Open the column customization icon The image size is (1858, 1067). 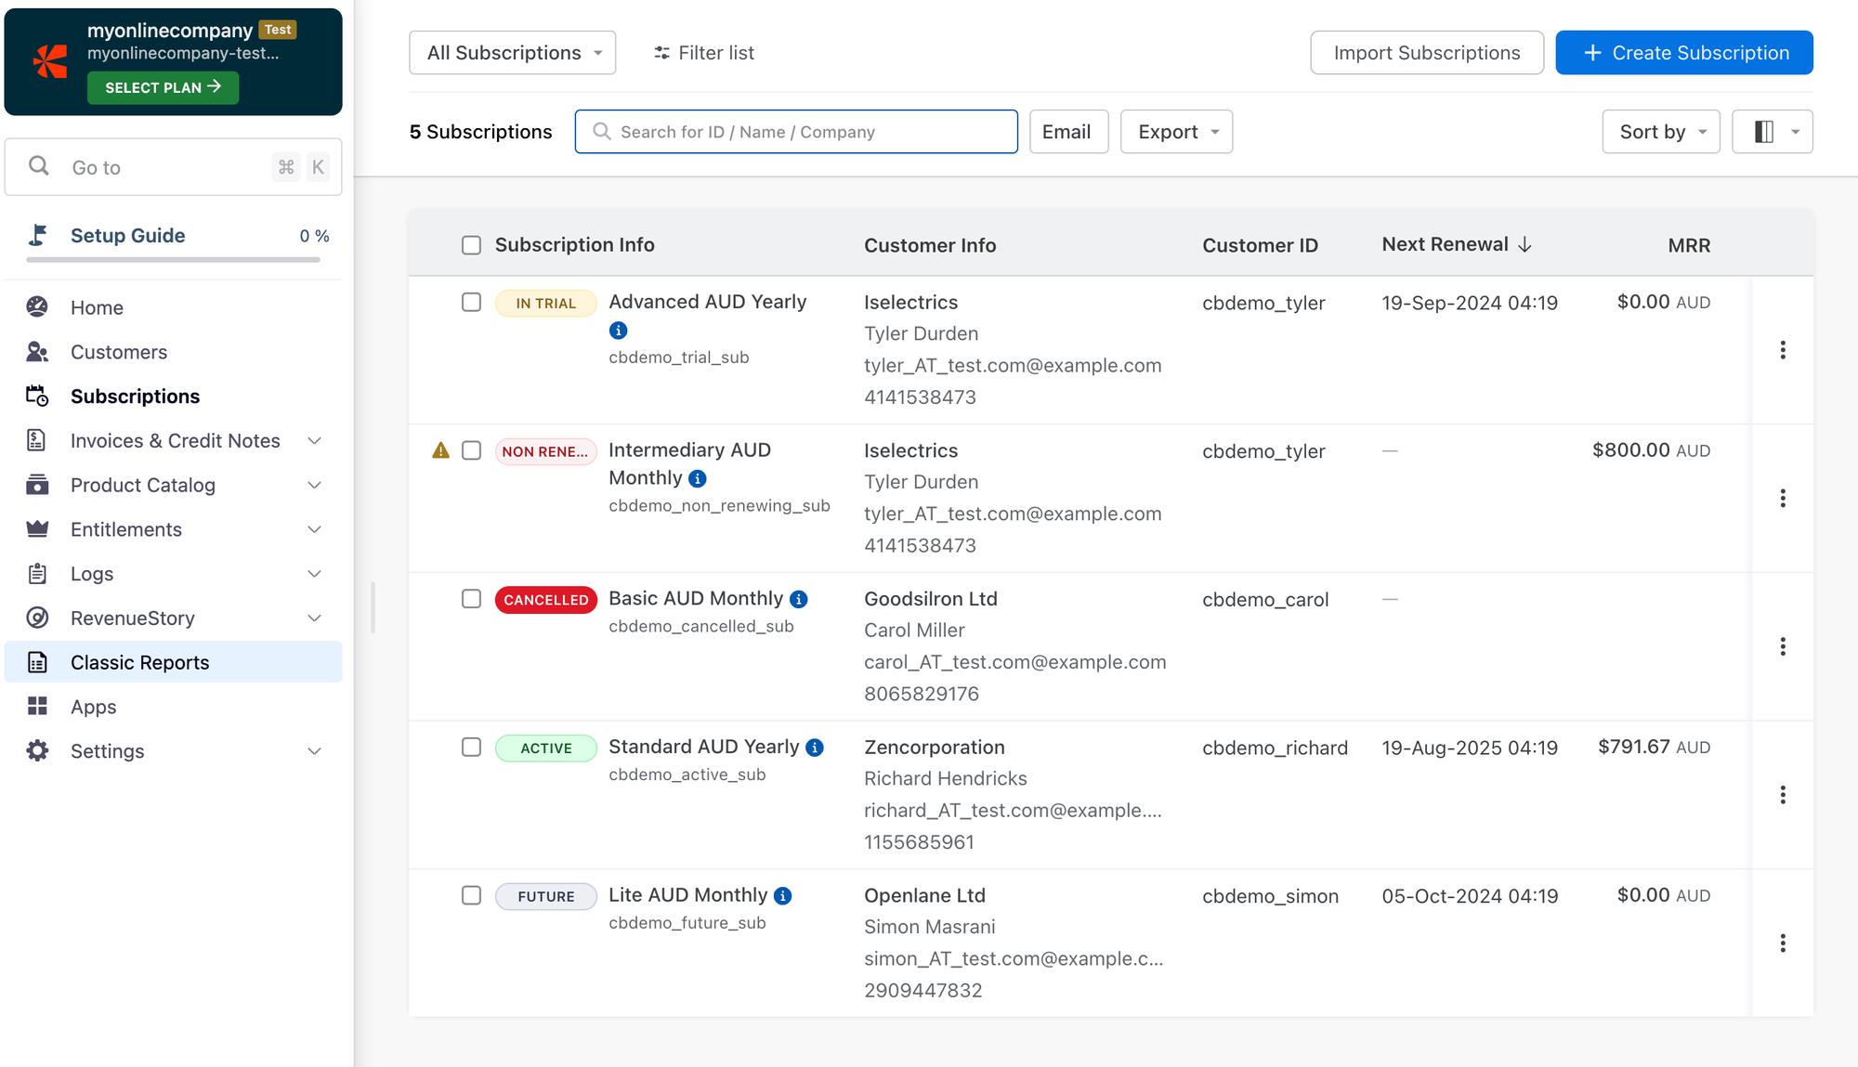[x=1763, y=132]
